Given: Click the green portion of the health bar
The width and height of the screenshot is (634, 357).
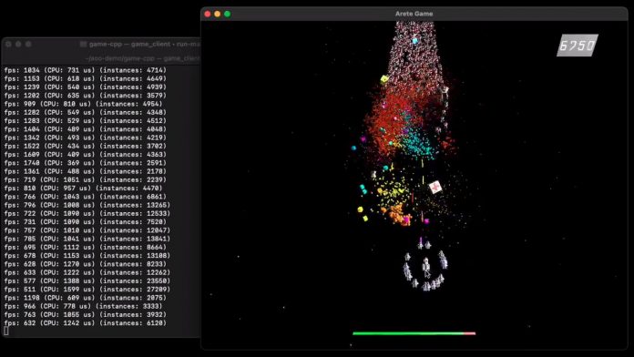Looking at the screenshot, I should click(408, 333).
